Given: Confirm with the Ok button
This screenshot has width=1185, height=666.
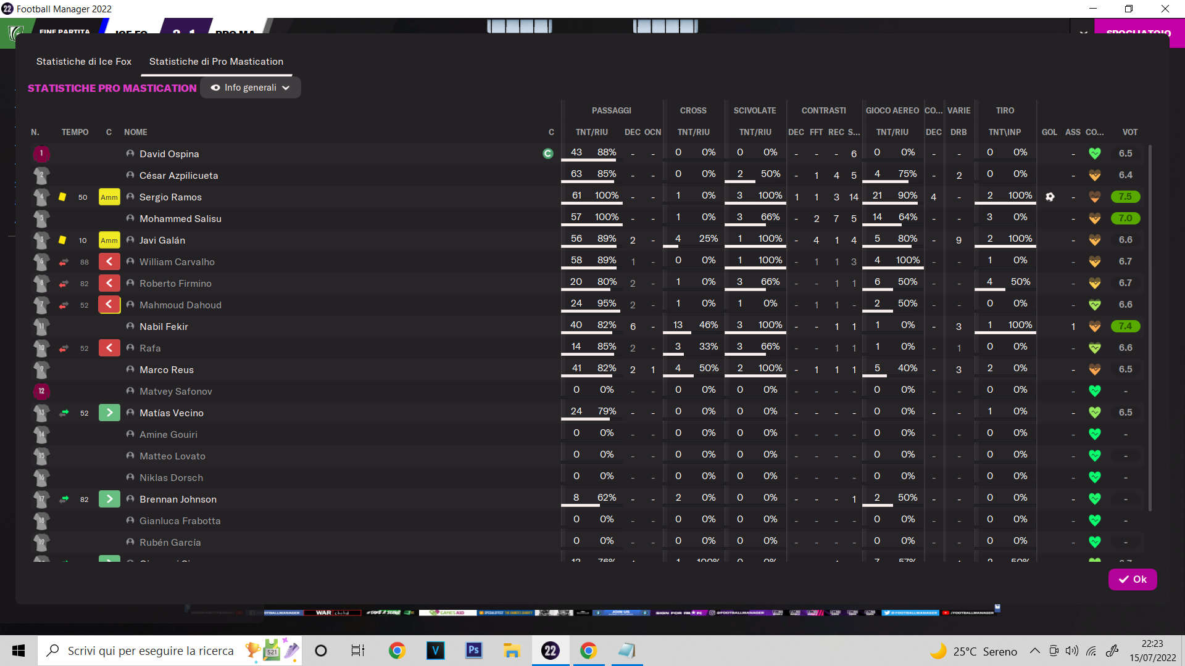Looking at the screenshot, I should 1133,580.
